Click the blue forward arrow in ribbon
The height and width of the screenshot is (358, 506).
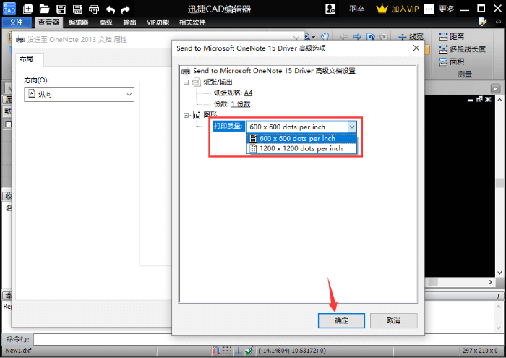tap(357, 37)
